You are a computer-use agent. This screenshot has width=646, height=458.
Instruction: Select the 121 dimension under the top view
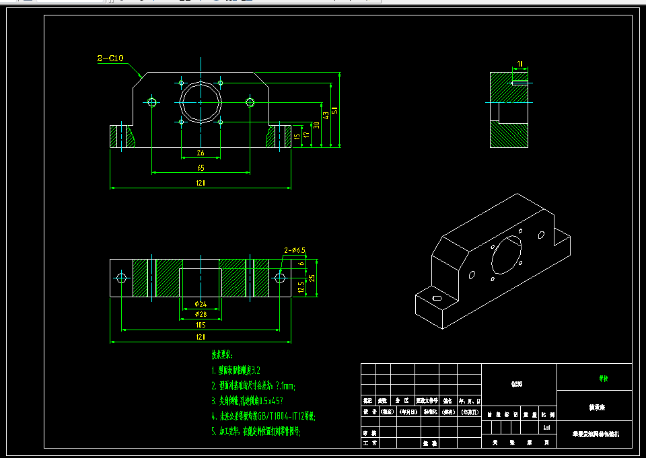201,338
